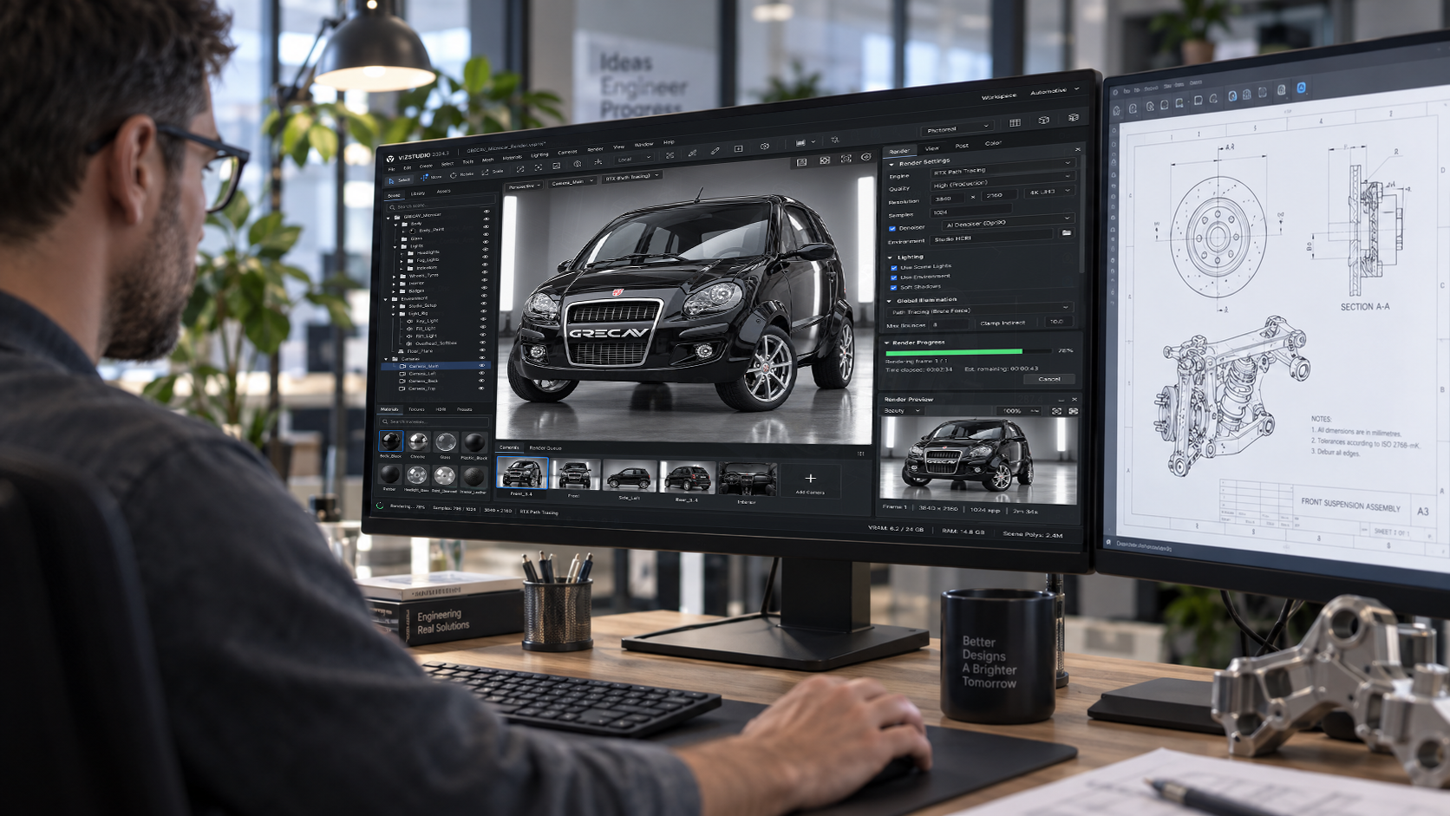This screenshot has width=1450, height=816.
Task: Switch to the Render Queue tab
Action: (x=545, y=448)
